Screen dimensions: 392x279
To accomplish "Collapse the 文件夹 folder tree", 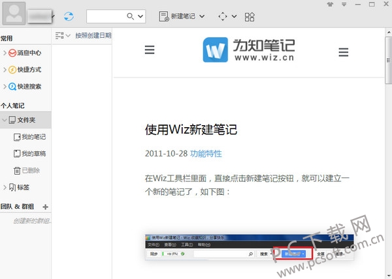I will [x=5, y=120].
